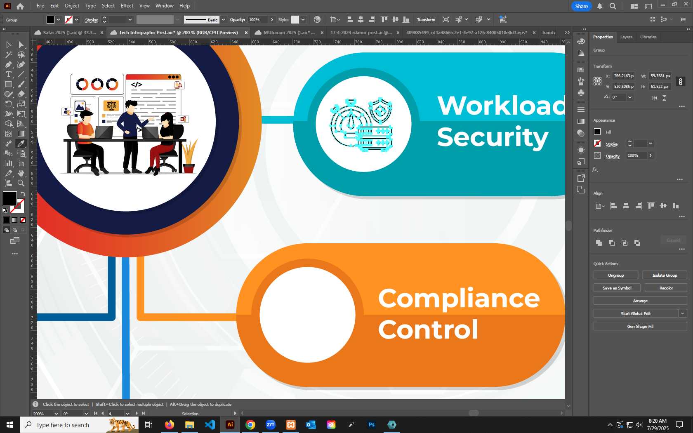Switch to the Libraries tab
693x433 pixels.
tap(648, 37)
